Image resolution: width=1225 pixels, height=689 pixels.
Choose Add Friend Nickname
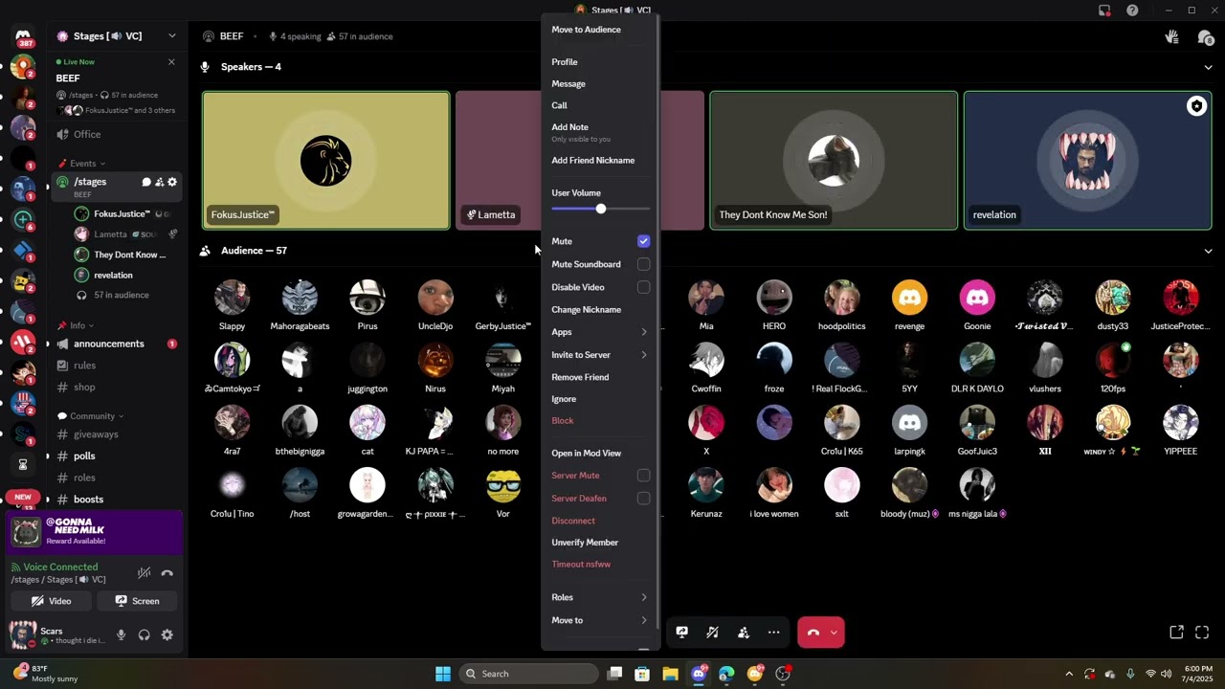[593, 161]
